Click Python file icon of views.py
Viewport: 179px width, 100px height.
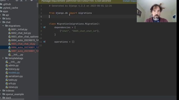(x=7, y=87)
